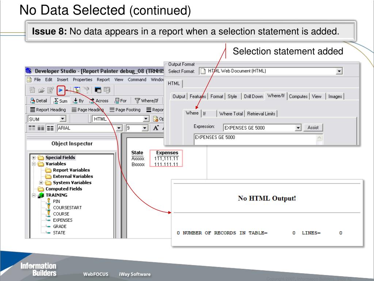Select the Sum verb button

click(x=61, y=101)
